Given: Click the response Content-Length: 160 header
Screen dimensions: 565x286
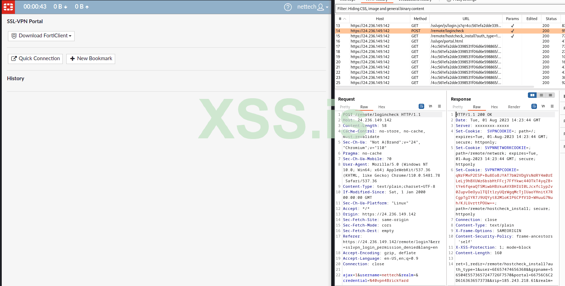Looking at the screenshot, I should [479, 253].
